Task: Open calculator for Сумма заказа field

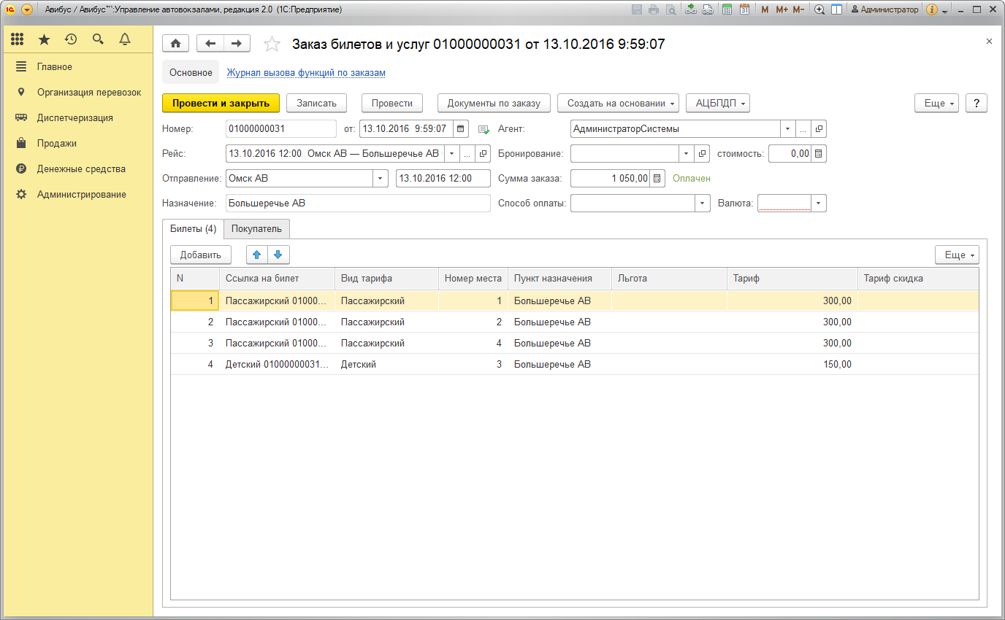Action: [657, 178]
